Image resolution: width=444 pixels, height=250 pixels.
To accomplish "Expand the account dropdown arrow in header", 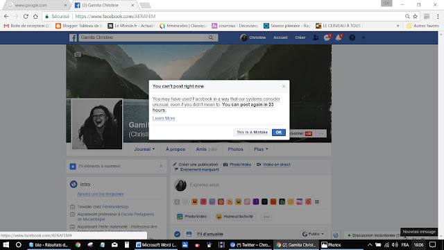I will 364,37.
